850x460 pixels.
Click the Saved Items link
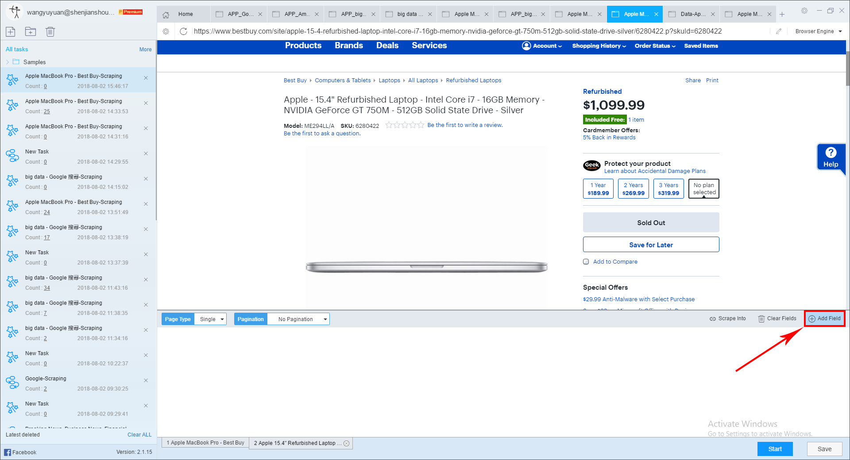[701, 46]
